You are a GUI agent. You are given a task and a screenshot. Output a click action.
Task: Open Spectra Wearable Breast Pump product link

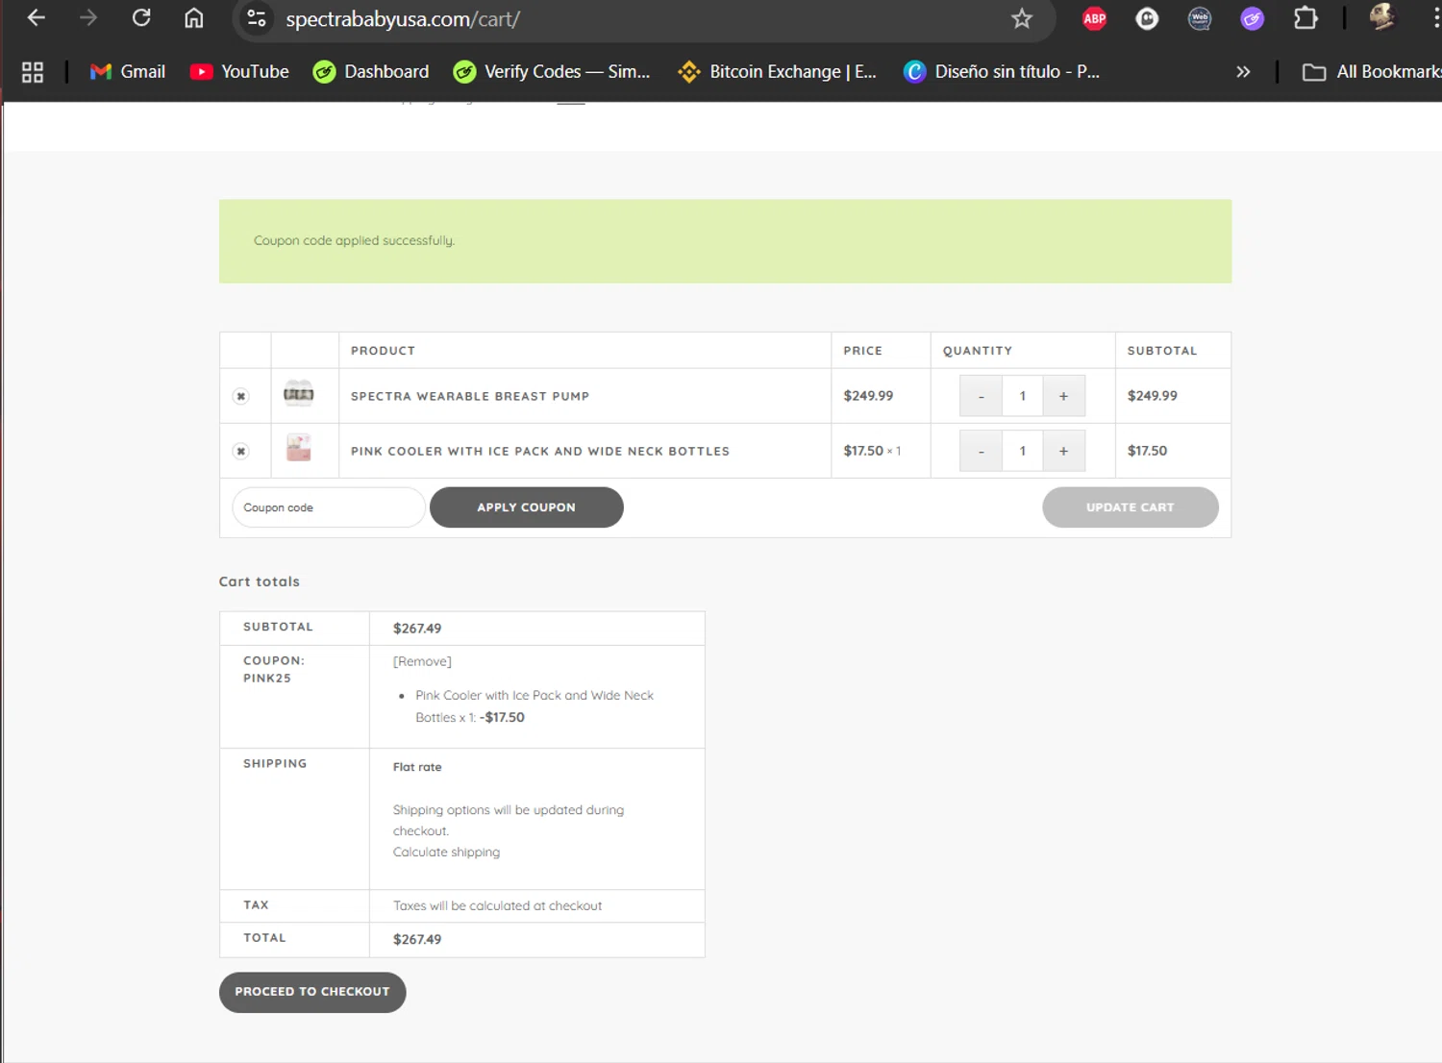(x=470, y=396)
